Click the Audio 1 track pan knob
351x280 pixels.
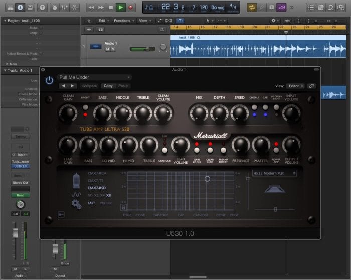[163, 47]
